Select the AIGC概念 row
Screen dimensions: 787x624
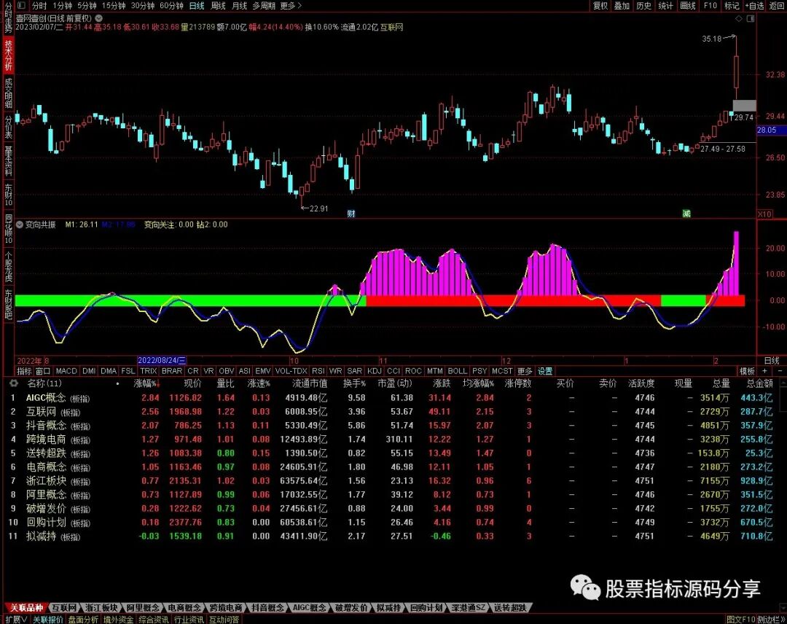391,397
